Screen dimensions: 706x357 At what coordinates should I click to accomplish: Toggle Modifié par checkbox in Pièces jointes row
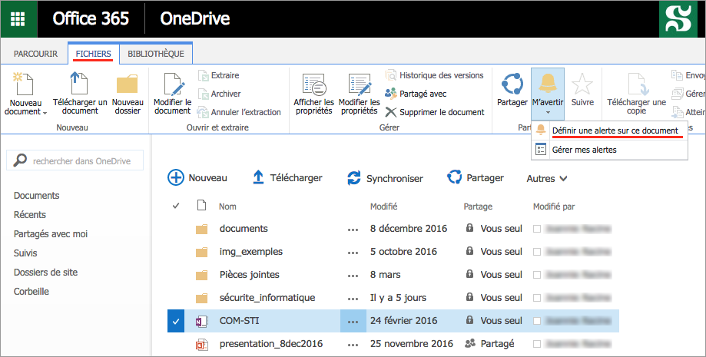coord(537,275)
